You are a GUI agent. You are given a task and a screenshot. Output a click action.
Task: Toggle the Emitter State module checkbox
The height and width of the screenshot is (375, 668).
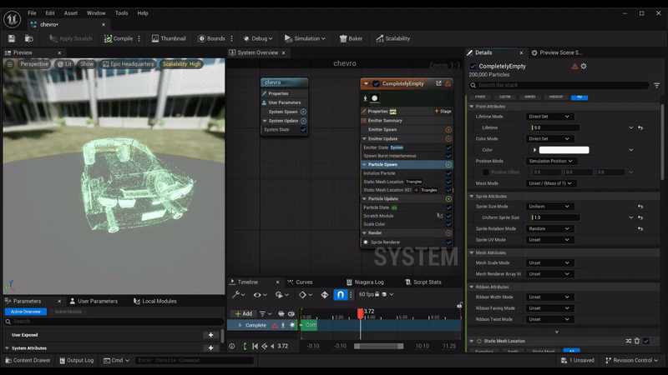click(448, 147)
